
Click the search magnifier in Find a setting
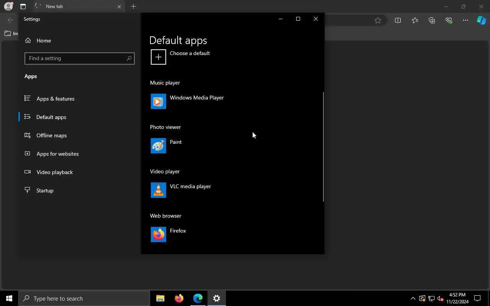pos(129,58)
